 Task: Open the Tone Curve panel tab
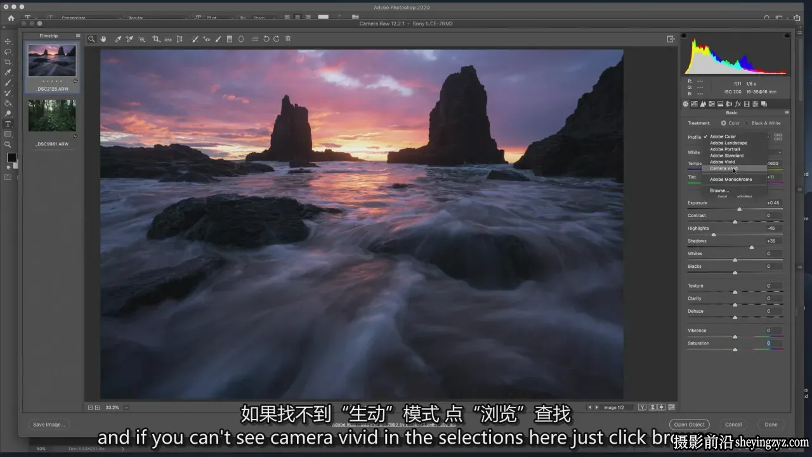694,104
